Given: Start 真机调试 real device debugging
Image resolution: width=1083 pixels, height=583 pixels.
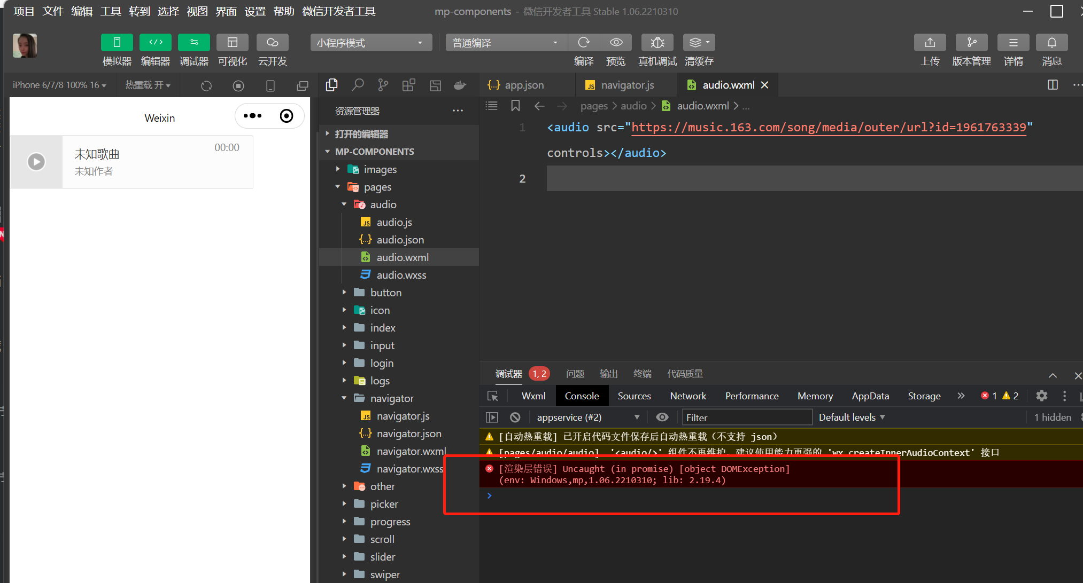Looking at the screenshot, I should (x=657, y=42).
